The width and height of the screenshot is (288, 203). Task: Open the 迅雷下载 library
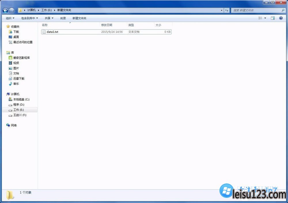pyautogui.click(x=19, y=78)
